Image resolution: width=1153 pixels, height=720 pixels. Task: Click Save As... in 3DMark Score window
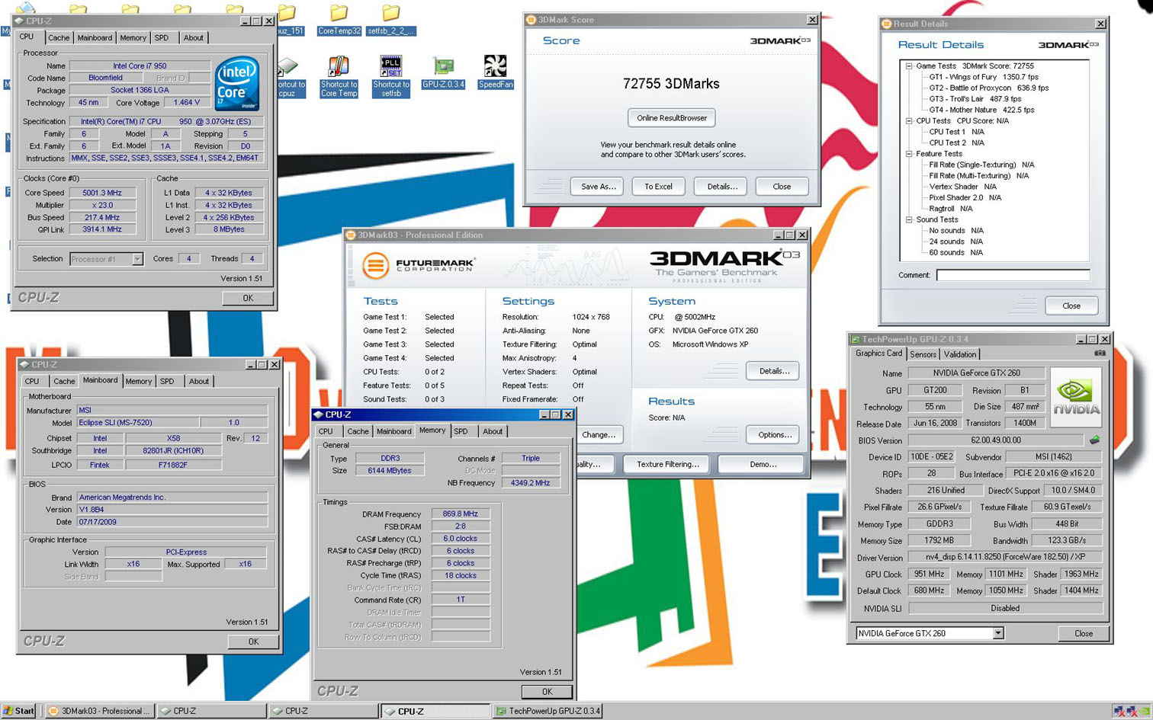tap(598, 187)
